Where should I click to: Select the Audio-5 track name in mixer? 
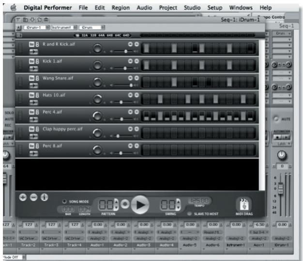tap(190, 245)
